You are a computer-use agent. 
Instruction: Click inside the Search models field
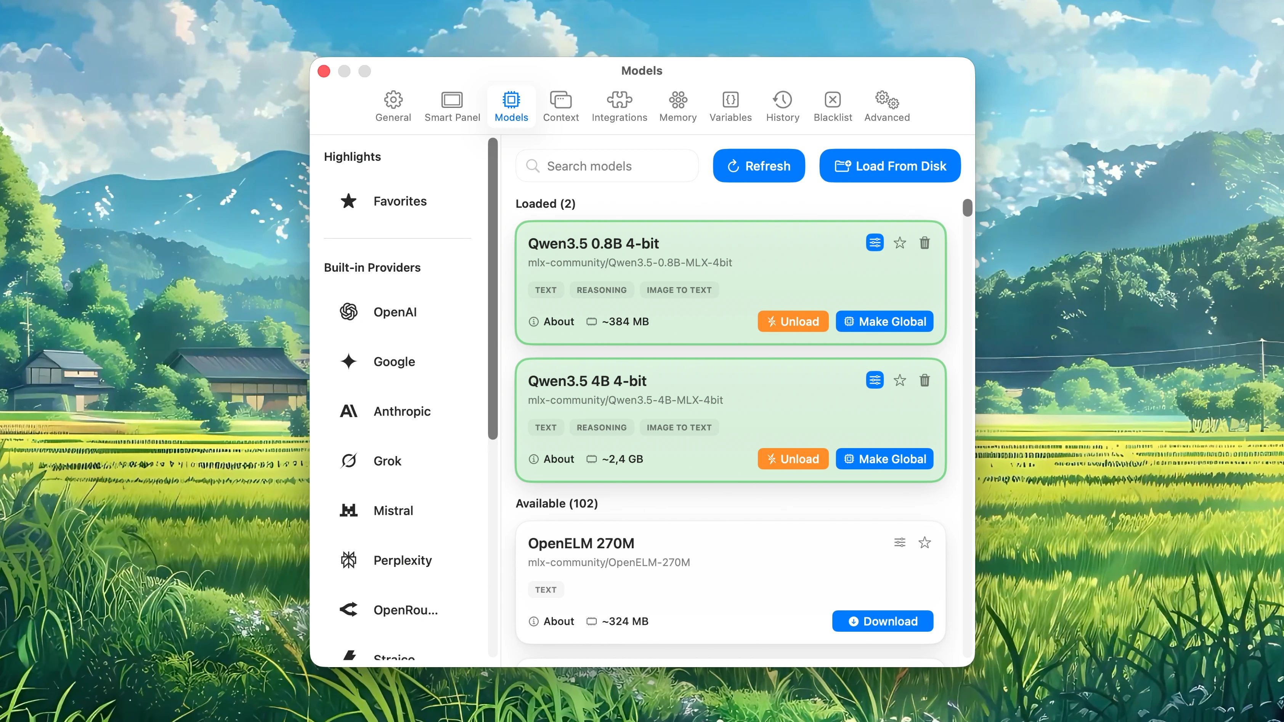607,165
